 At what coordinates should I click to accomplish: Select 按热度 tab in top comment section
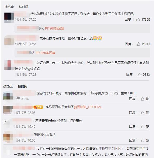point(9,7)
